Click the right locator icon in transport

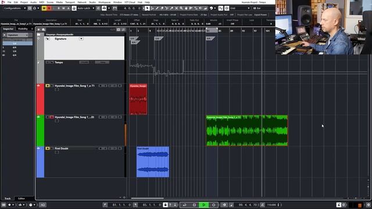(x=135, y=205)
